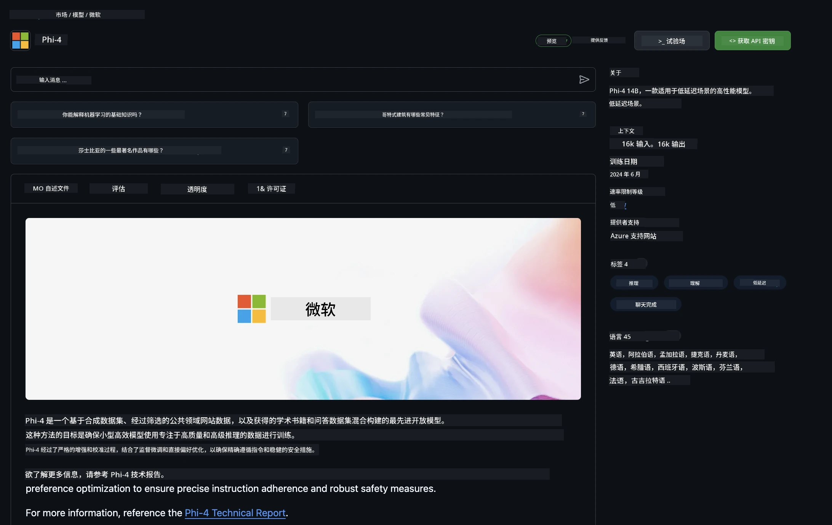Click the 聊天完成 tag
This screenshot has height=525, width=832.
click(x=646, y=304)
